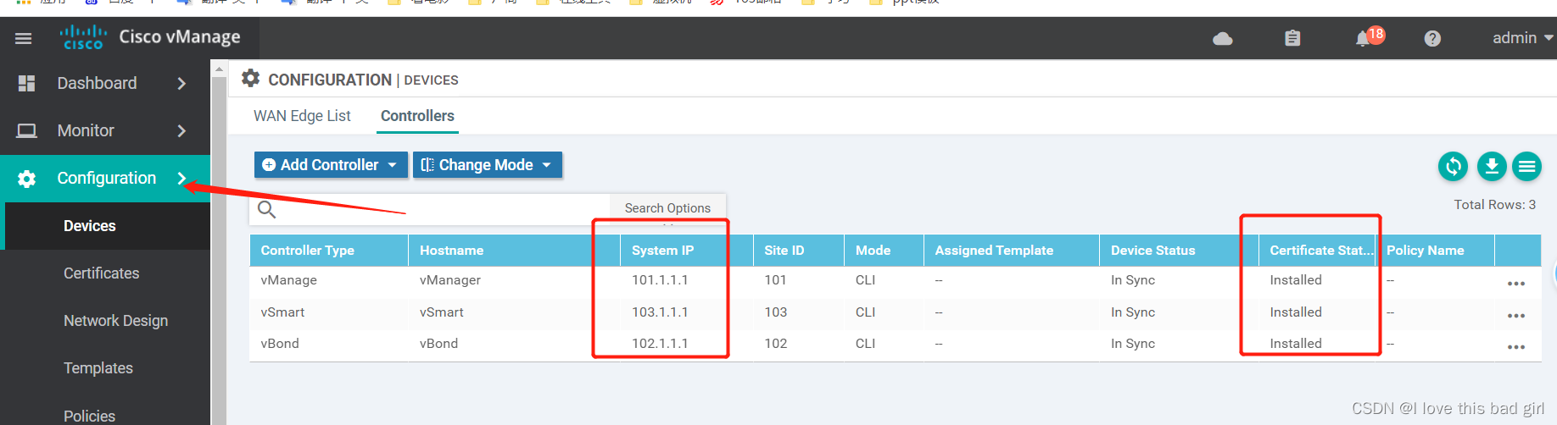Click System IP 101.1.1.1
Screen dimensions: 1557x425
click(660, 280)
